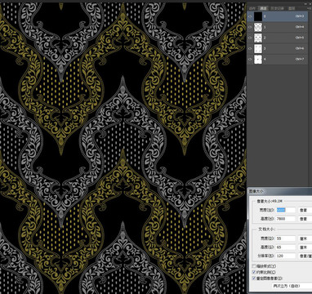
Task: Select channel 1 thumbnail
Action: click(x=258, y=27)
